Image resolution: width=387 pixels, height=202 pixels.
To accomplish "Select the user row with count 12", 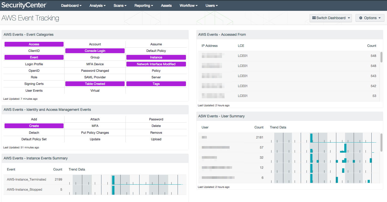I will click(289, 168).
